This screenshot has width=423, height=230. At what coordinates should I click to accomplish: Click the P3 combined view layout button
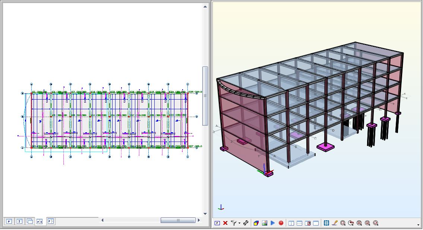tap(40, 221)
